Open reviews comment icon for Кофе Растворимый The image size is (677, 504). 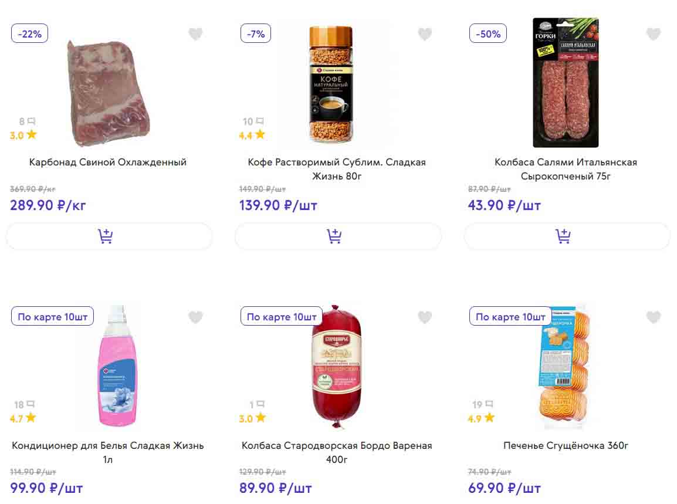(259, 121)
